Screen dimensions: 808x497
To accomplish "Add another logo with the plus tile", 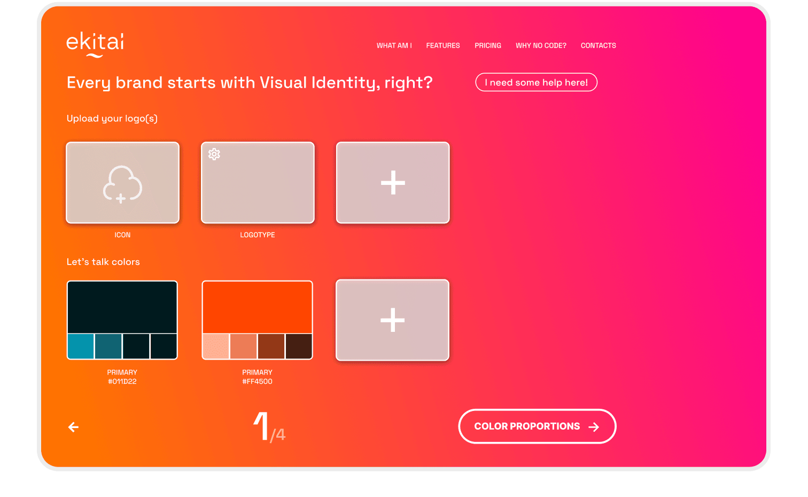I will 393,183.
